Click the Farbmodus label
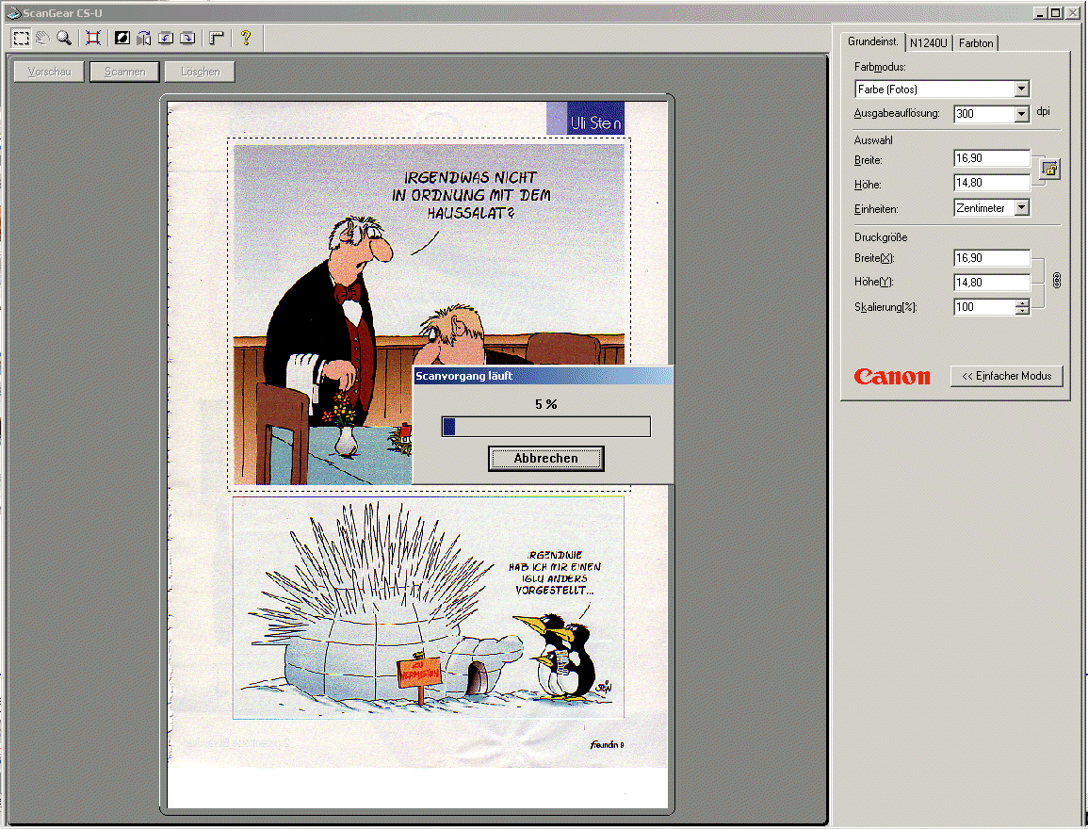1088x829 pixels. click(x=880, y=67)
